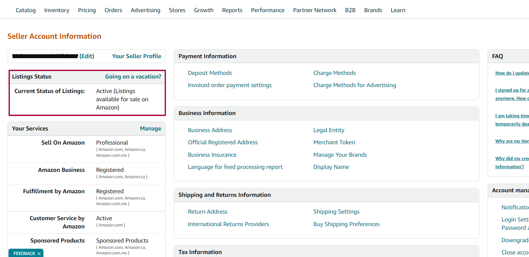Open Business Address
This screenshot has height=257, width=529.
coord(210,130)
